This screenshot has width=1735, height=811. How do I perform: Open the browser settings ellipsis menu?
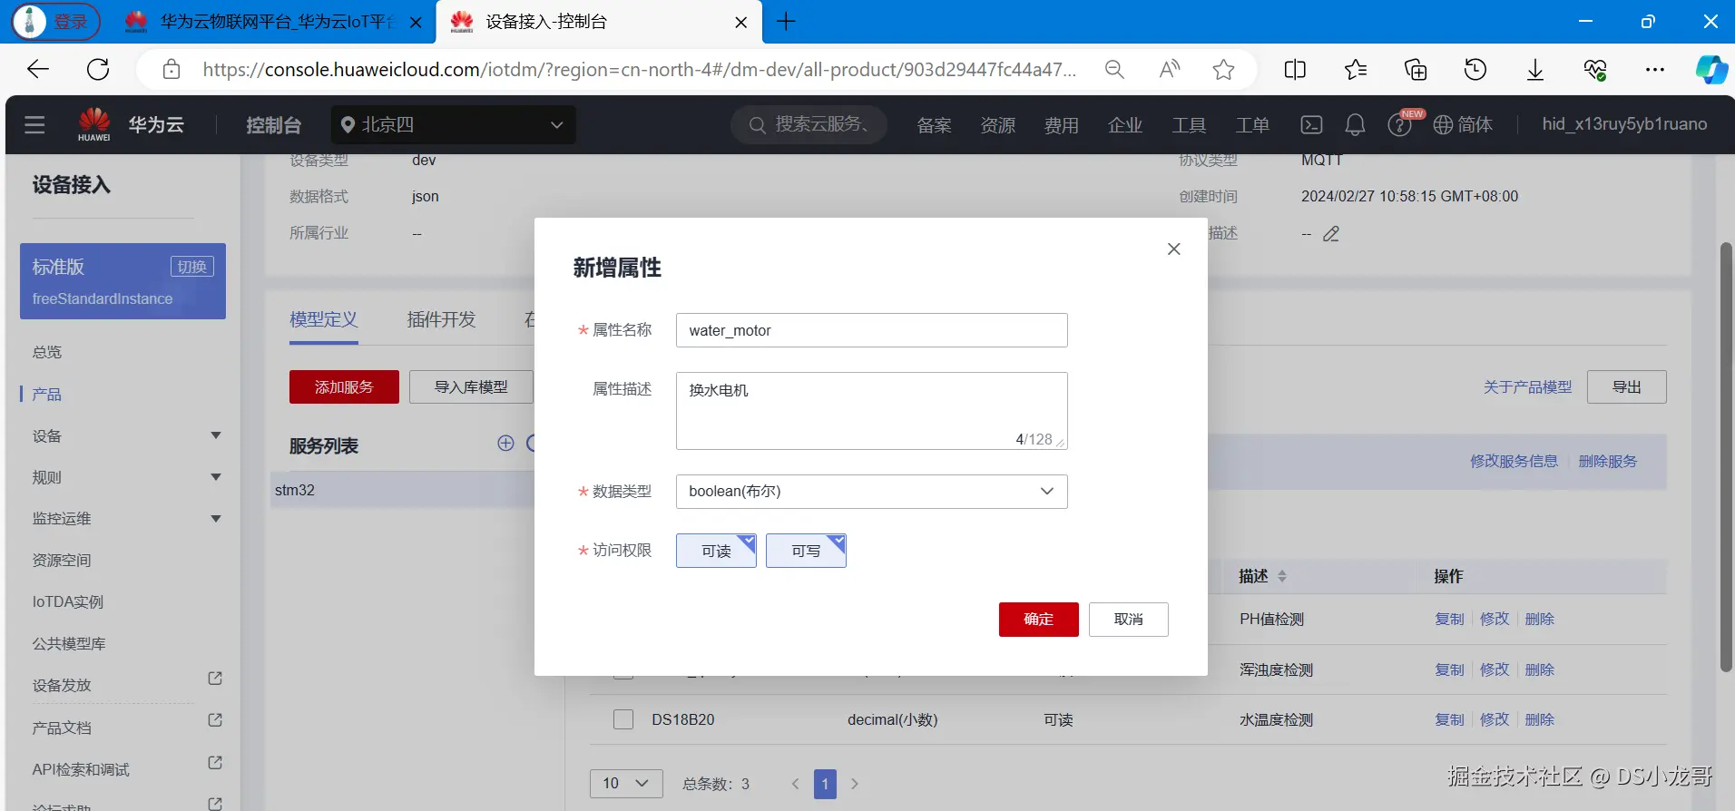coord(1655,69)
